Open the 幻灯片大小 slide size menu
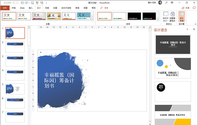Image resolution: width=198 pixels, height=125 pixels. pos(166,16)
